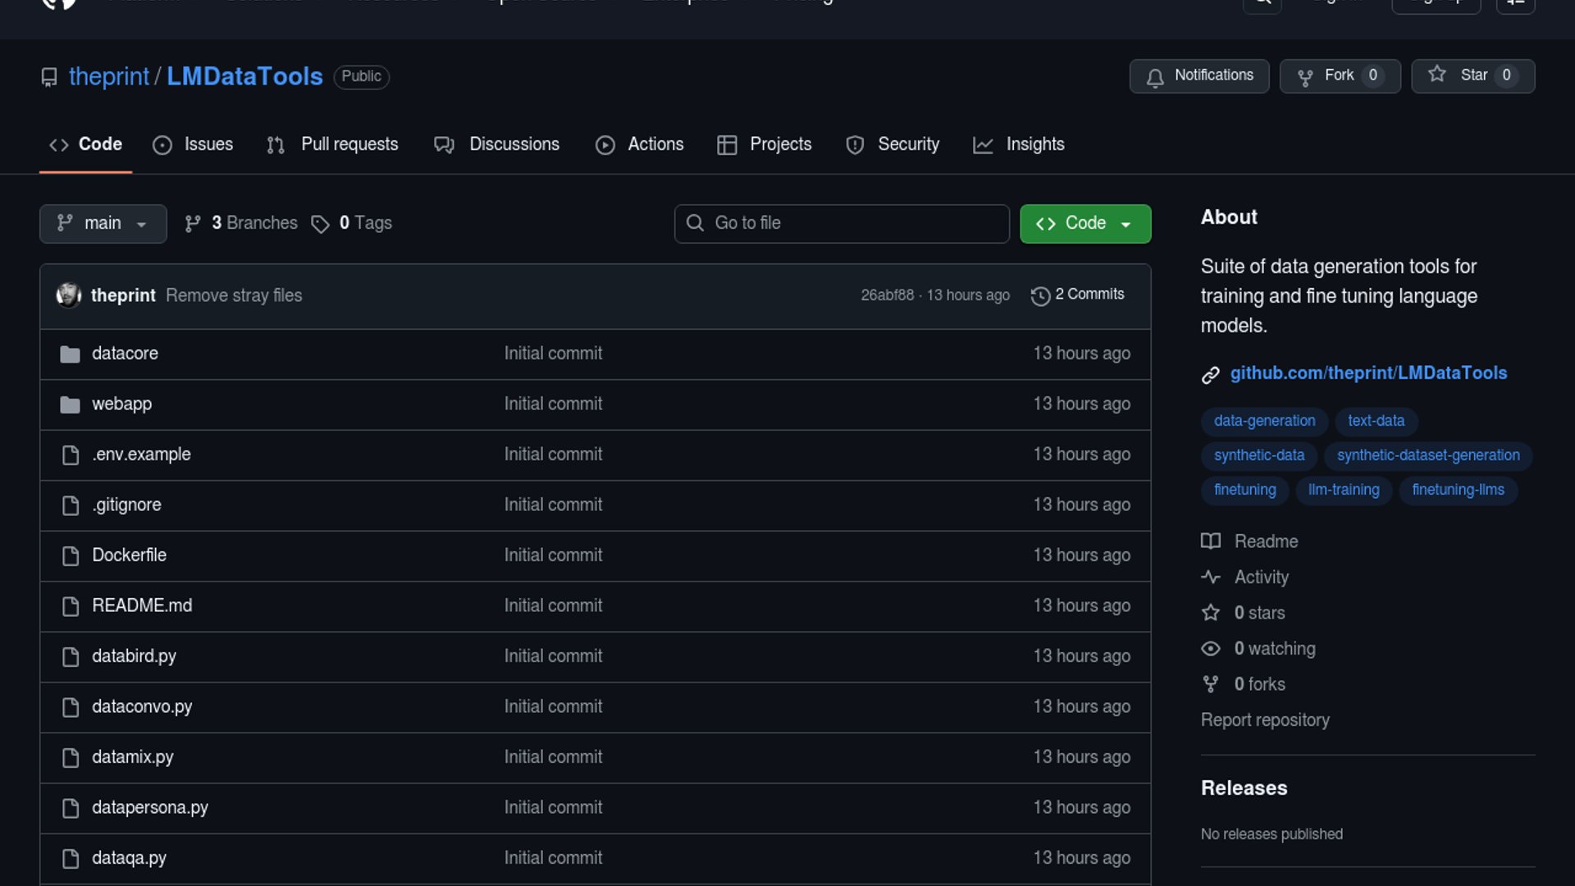Fork the LMDataTools repository
The width and height of the screenshot is (1575, 886).
[1339, 75]
